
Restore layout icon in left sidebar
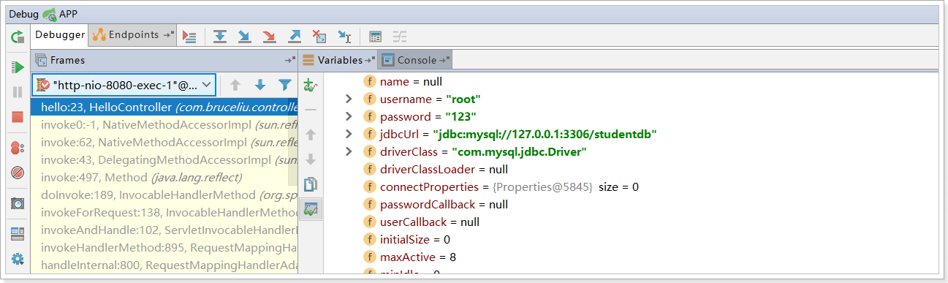(18, 233)
